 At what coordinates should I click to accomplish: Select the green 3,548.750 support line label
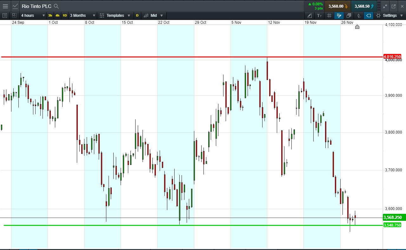tap(392, 225)
